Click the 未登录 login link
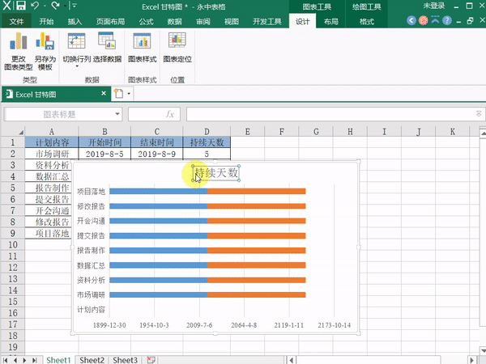The width and height of the screenshot is (486, 364). pos(434,6)
